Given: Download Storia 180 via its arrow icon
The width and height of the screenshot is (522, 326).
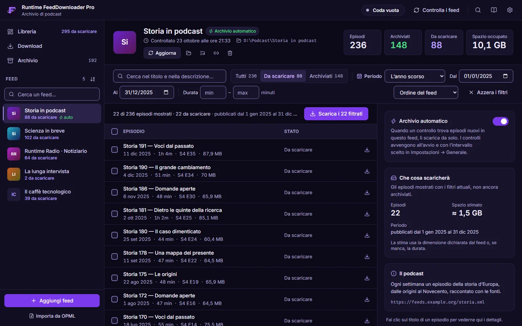Looking at the screenshot, I should (x=367, y=235).
